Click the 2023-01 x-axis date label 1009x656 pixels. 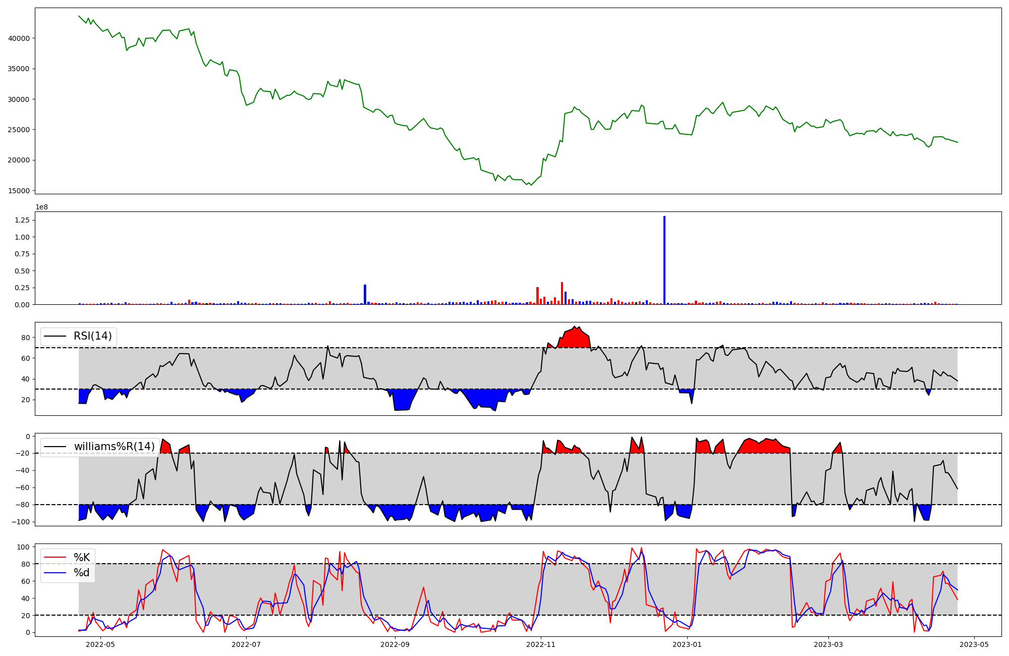(x=687, y=644)
